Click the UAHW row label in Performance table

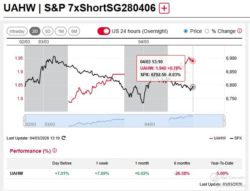[x=16, y=173]
